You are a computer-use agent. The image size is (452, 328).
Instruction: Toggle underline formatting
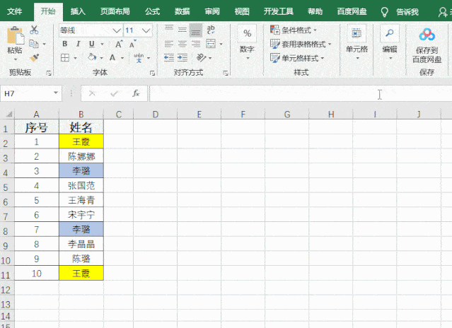tap(92, 44)
